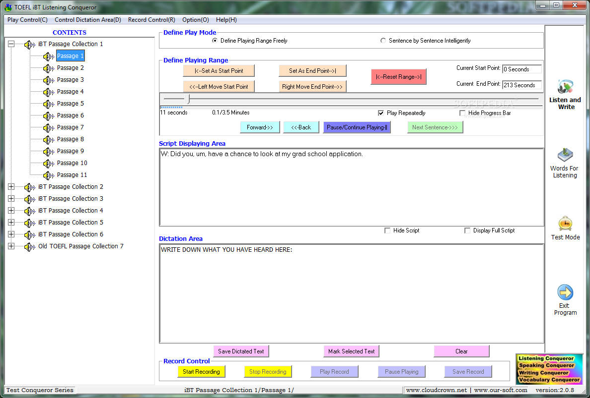Click speaker icon of iBT Passage Collection 4
Screen dimensions: 590x398
pos(30,211)
